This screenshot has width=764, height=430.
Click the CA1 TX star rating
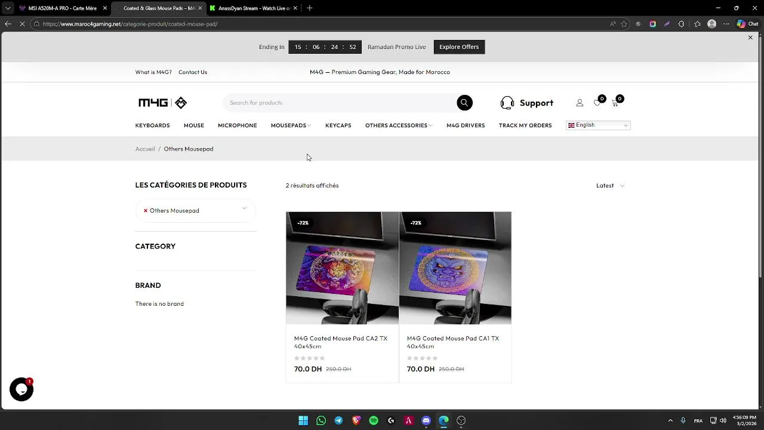pos(422,358)
